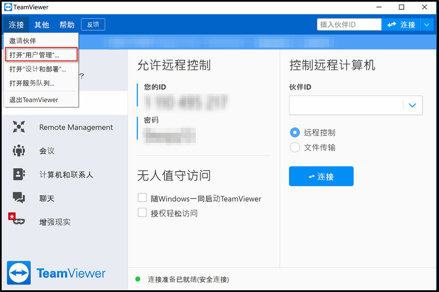Click the 反馈 feedback button
439x292 pixels.
tap(93, 24)
